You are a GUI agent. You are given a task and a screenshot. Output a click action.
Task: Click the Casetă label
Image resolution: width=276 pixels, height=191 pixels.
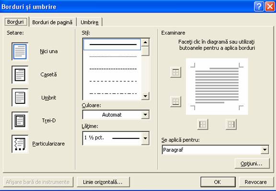48,75
